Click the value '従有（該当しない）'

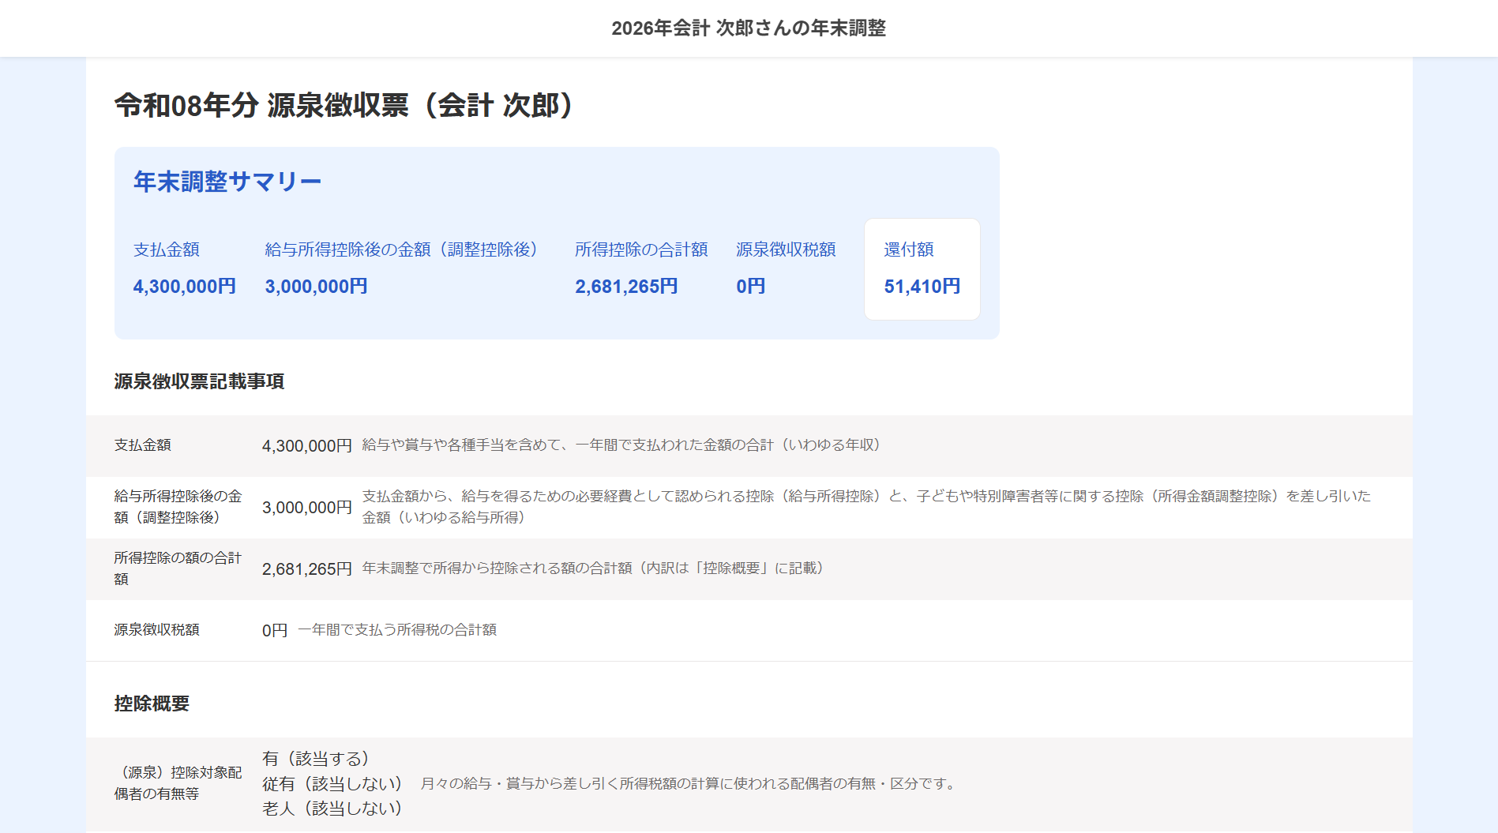click(332, 784)
